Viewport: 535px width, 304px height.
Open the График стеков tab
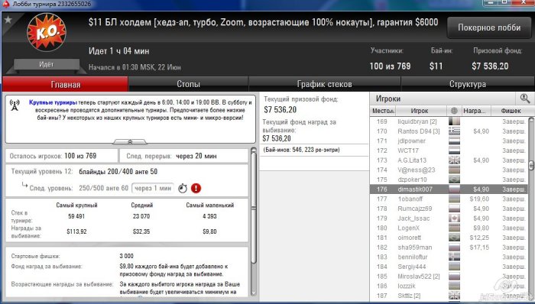tap(324, 84)
